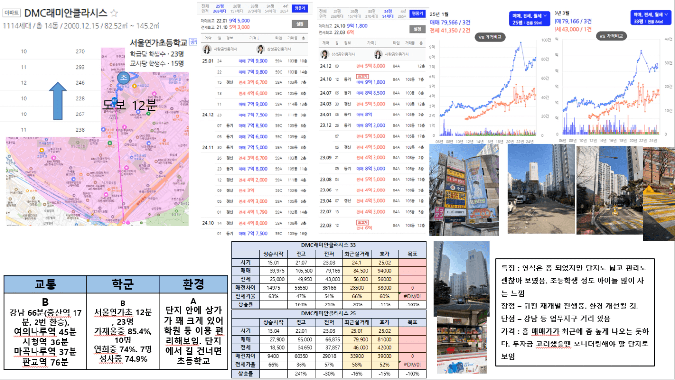Click the 서울연가초등학교 school name
The image size is (675, 380).
(x=159, y=43)
